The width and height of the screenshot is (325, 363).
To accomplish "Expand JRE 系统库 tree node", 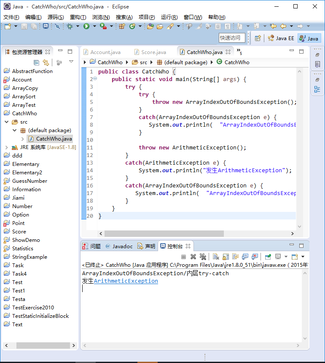I will click(7, 147).
